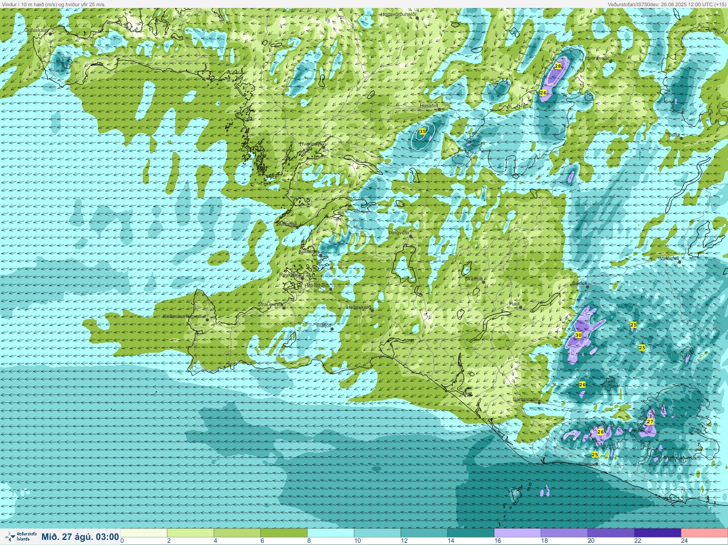
Task: Click the Hveravellir station label
Action: click(x=597, y=58)
